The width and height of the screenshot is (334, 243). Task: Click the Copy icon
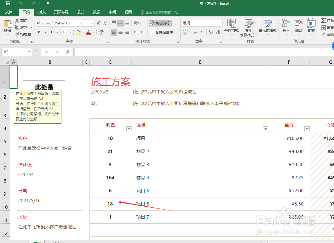pyautogui.click(x=17, y=27)
